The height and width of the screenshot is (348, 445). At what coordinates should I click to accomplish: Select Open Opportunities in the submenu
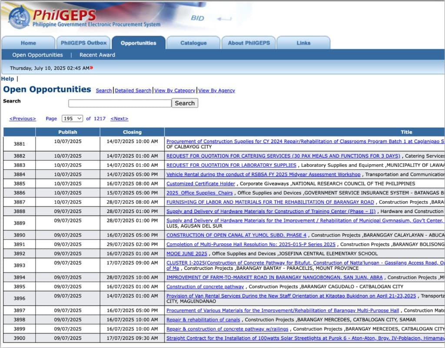click(x=37, y=55)
